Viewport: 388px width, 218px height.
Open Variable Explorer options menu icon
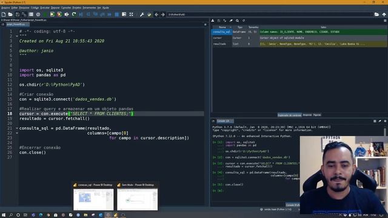click(385, 21)
